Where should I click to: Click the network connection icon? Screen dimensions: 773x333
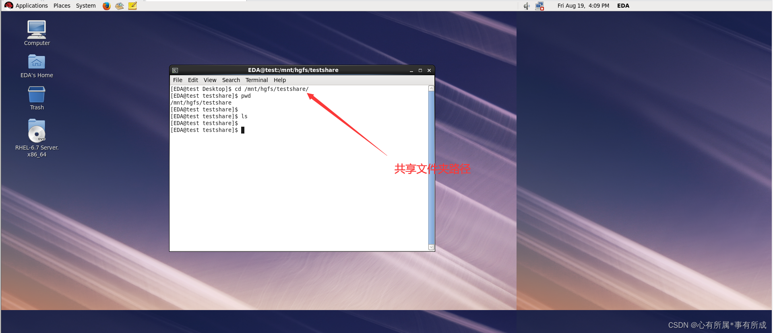(540, 6)
